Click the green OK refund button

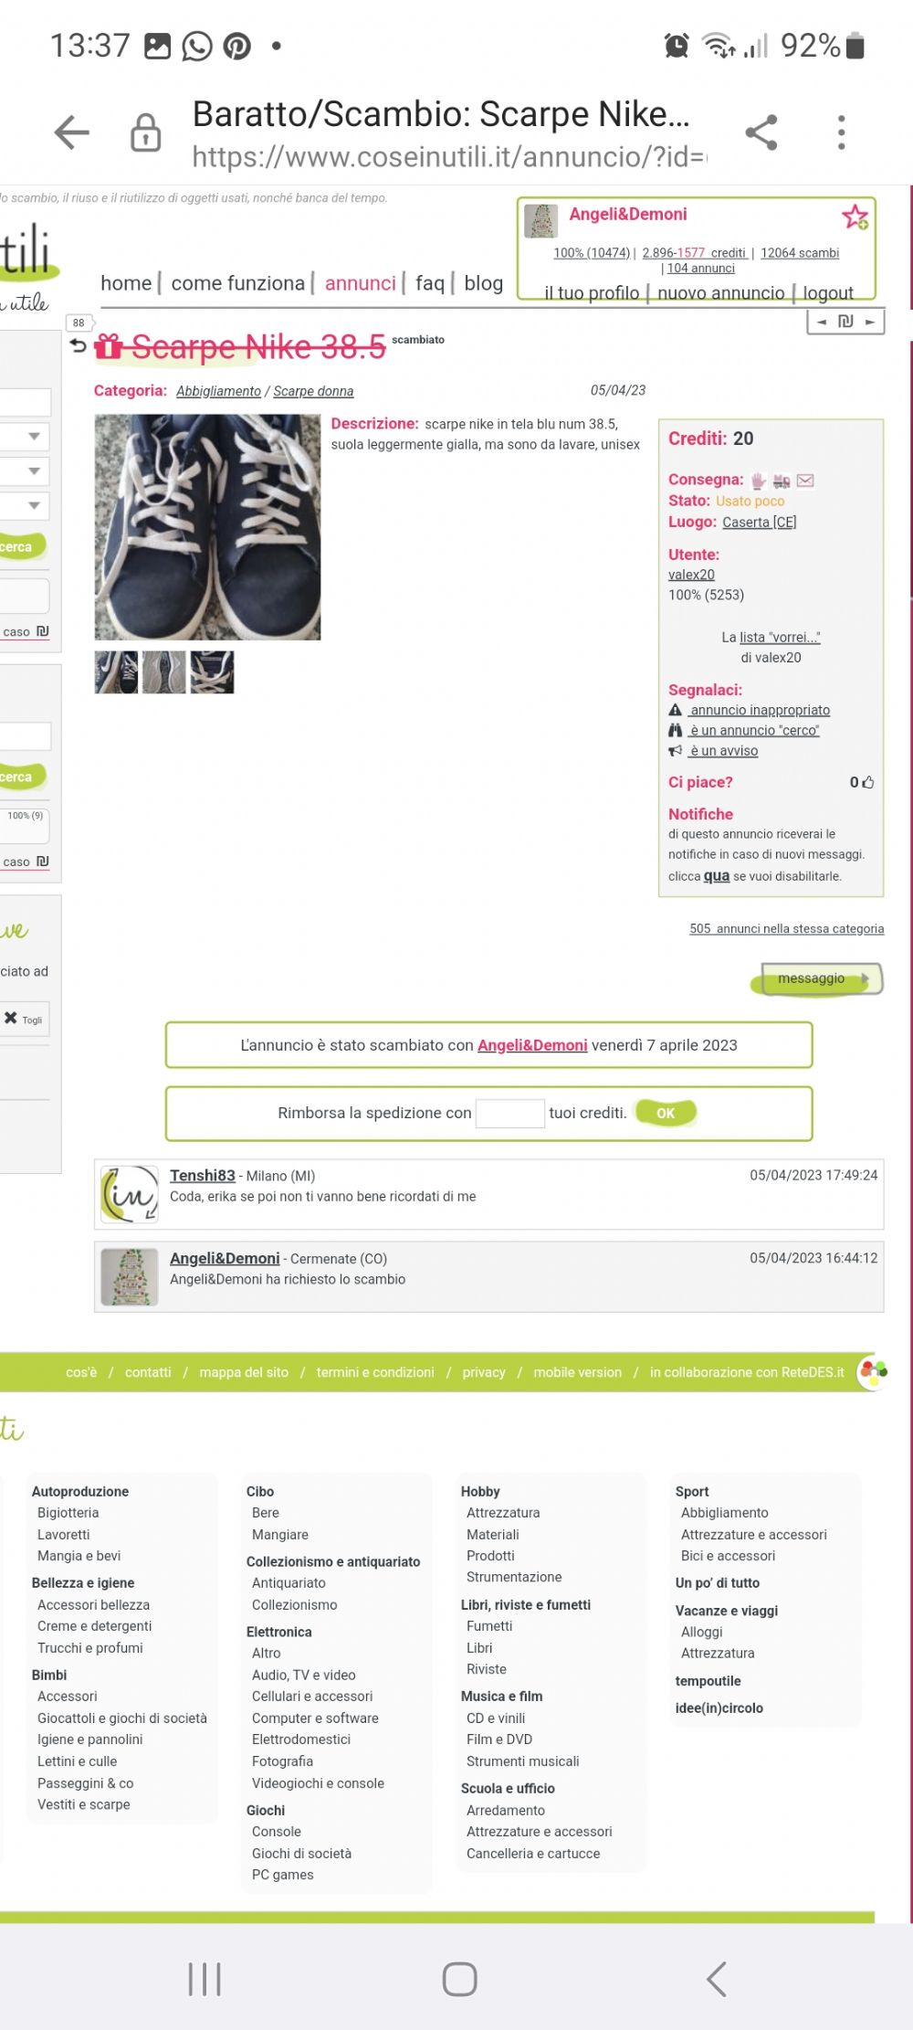(666, 1113)
